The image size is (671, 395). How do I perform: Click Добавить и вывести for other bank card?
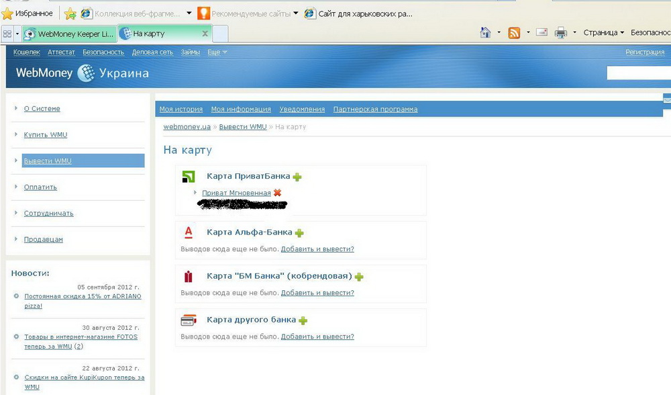coord(317,337)
